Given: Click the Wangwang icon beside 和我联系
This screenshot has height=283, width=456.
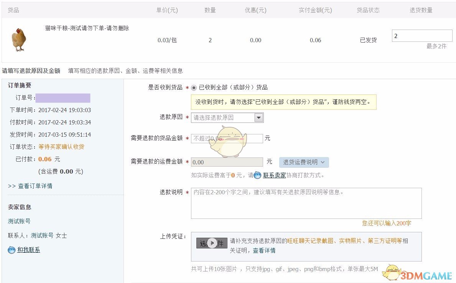Looking at the screenshot, I should point(12,250).
